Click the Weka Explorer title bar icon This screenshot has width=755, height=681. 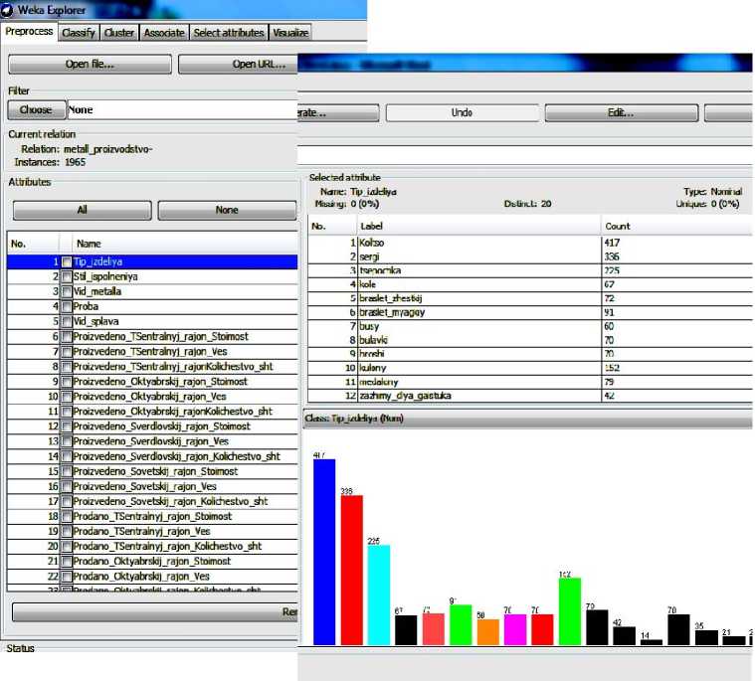(x=7, y=10)
